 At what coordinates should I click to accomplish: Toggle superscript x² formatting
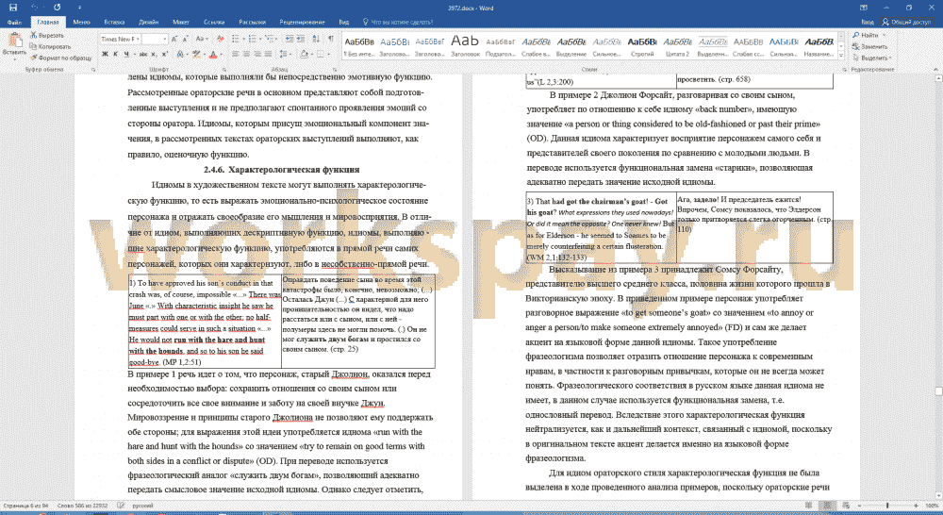pos(165,54)
